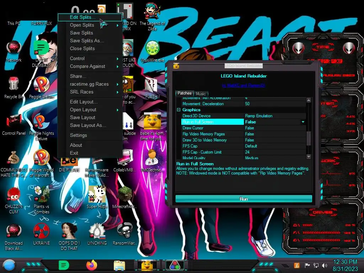The height and width of the screenshot is (273, 364).
Task: Open the volume speaker tray icon
Action: [x=325, y=265]
